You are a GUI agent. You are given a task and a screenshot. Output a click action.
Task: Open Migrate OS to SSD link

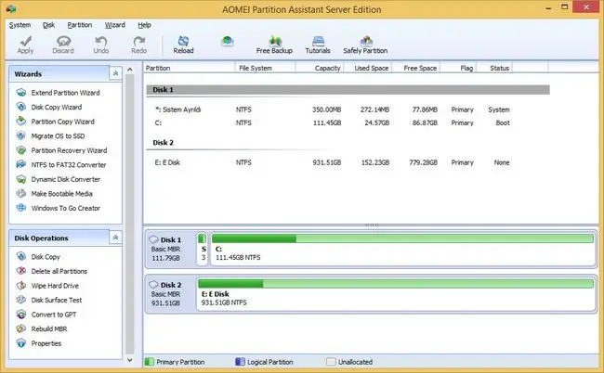tap(58, 135)
